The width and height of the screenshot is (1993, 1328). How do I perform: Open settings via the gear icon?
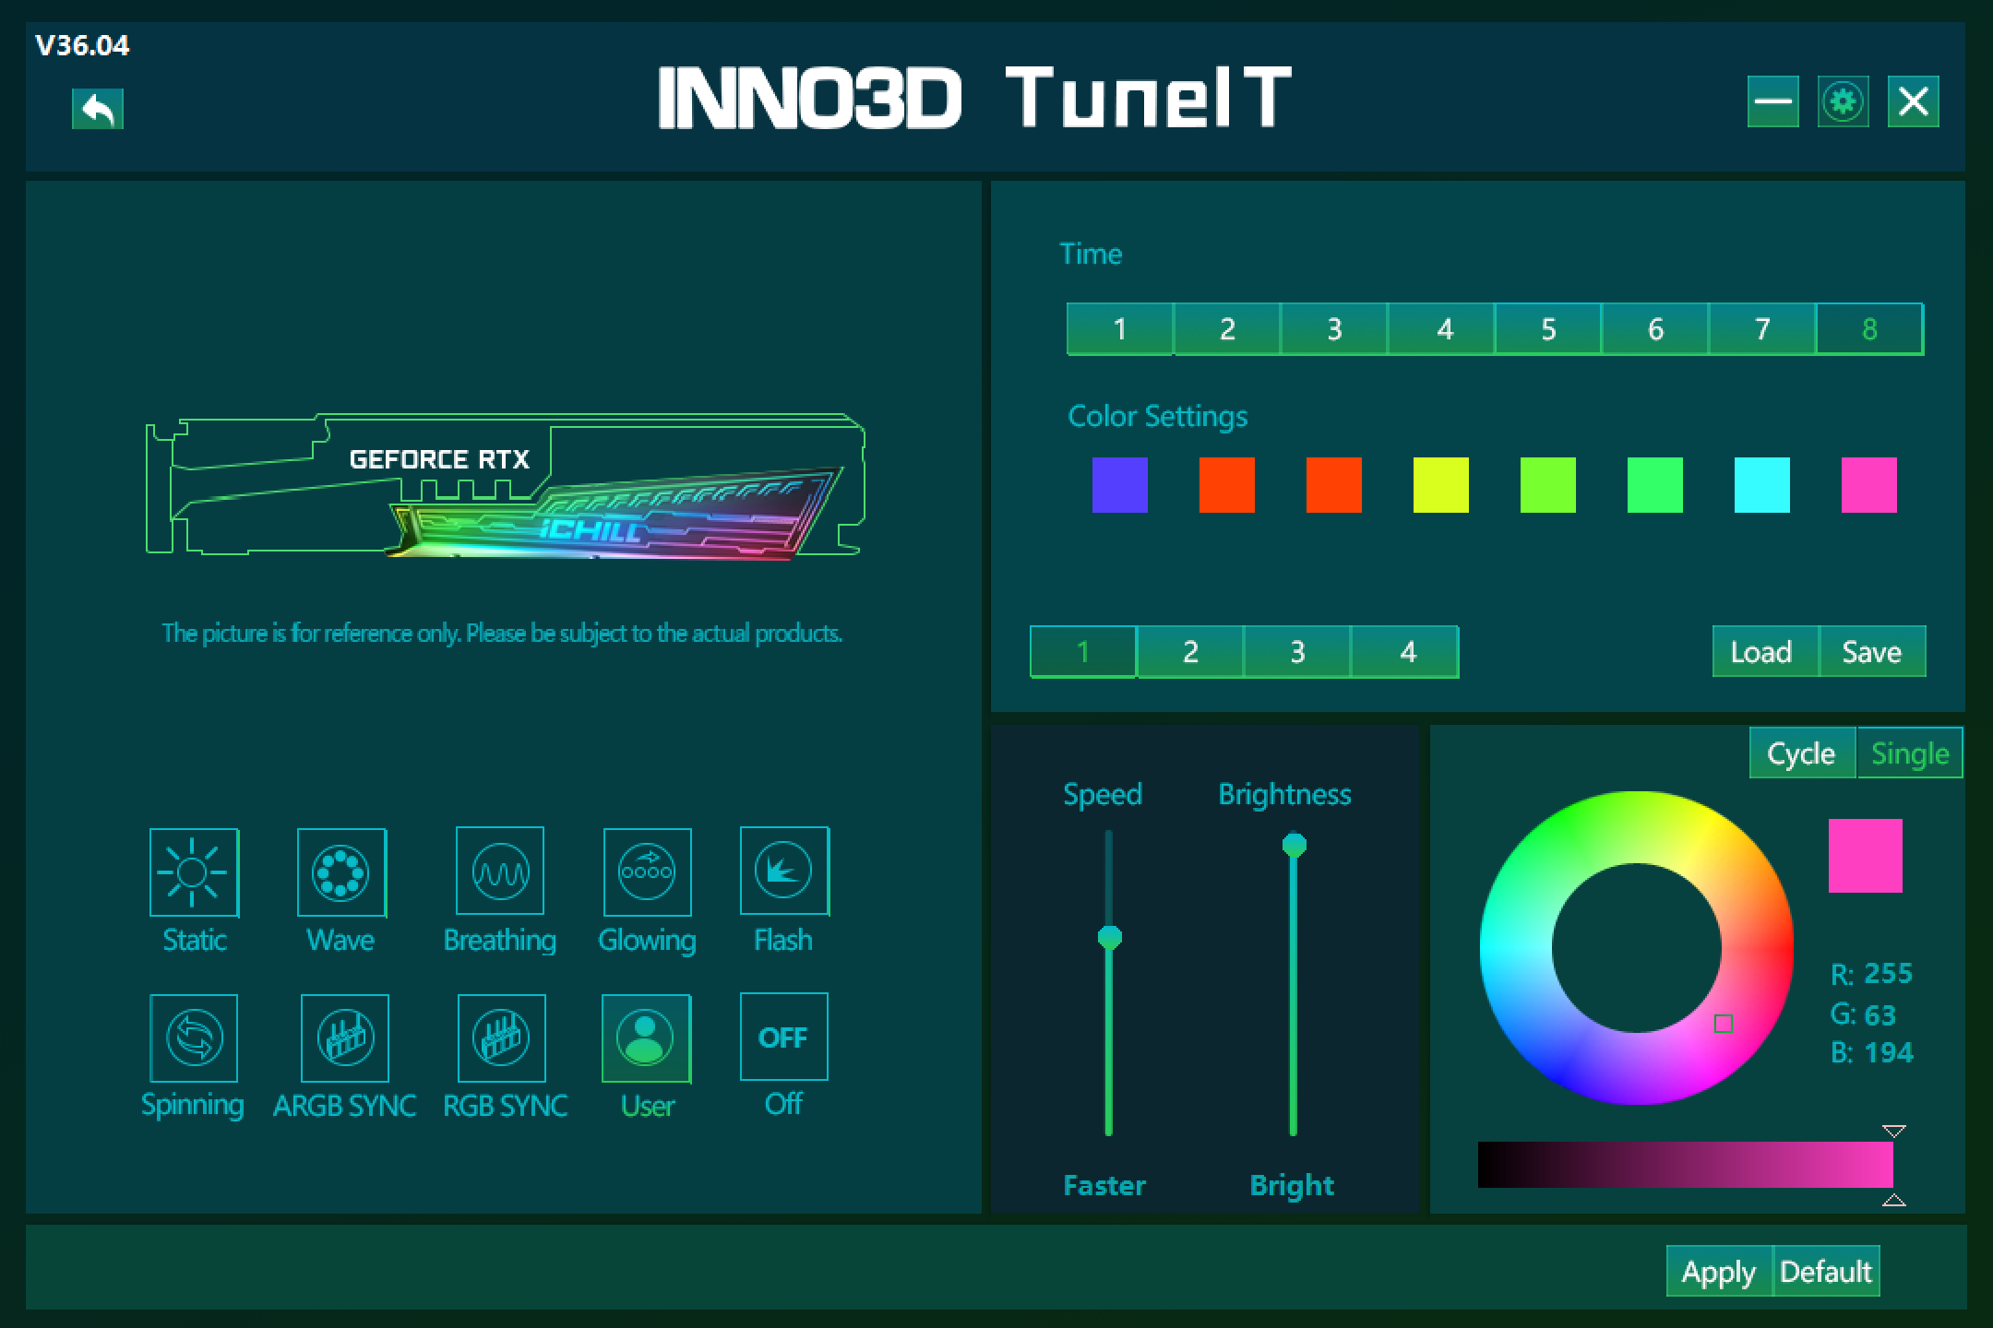pos(1844,101)
